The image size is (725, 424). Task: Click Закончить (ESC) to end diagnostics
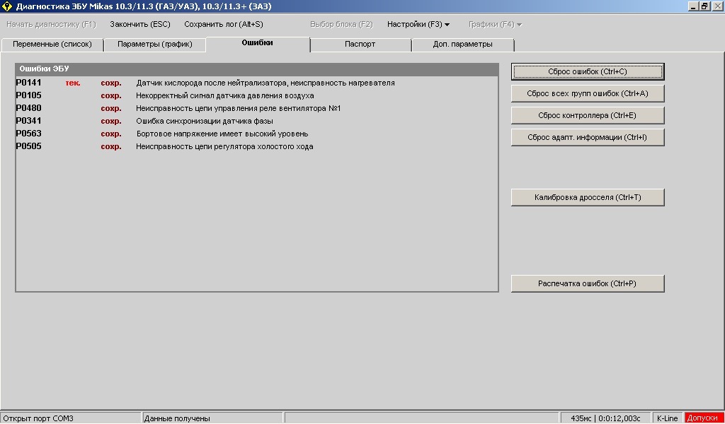[140, 25]
